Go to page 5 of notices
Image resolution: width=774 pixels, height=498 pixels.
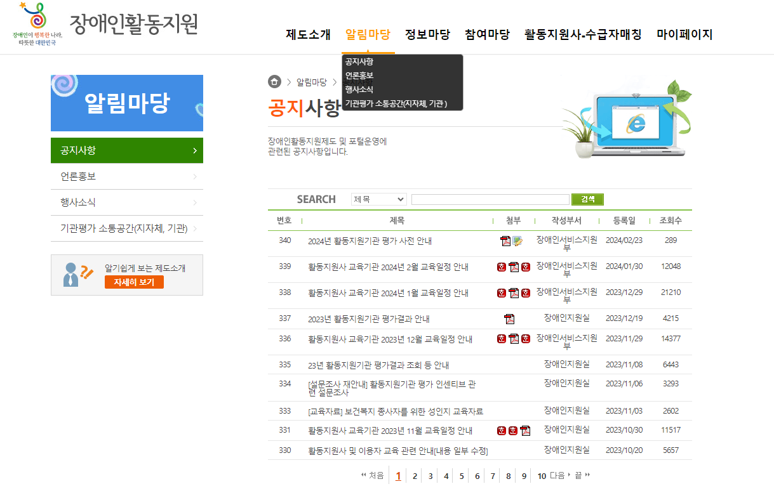pyautogui.click(x=462, y=476)
